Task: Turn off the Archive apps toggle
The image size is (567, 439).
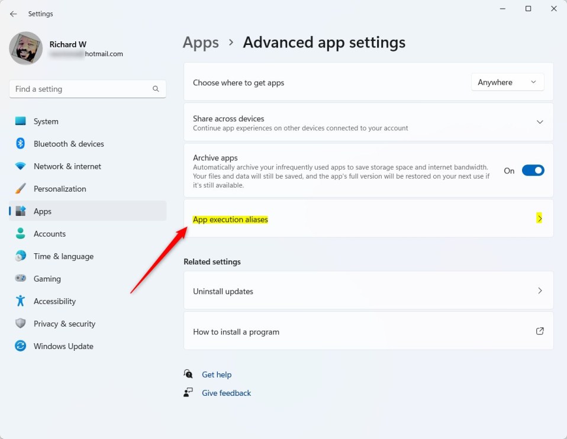Action: click(533, 170)
